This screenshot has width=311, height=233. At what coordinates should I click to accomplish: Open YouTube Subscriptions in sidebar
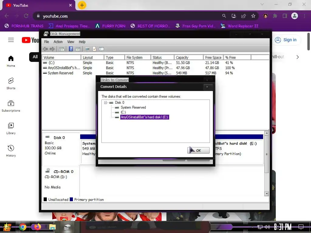pyautogui.click(x=11, y=106)
